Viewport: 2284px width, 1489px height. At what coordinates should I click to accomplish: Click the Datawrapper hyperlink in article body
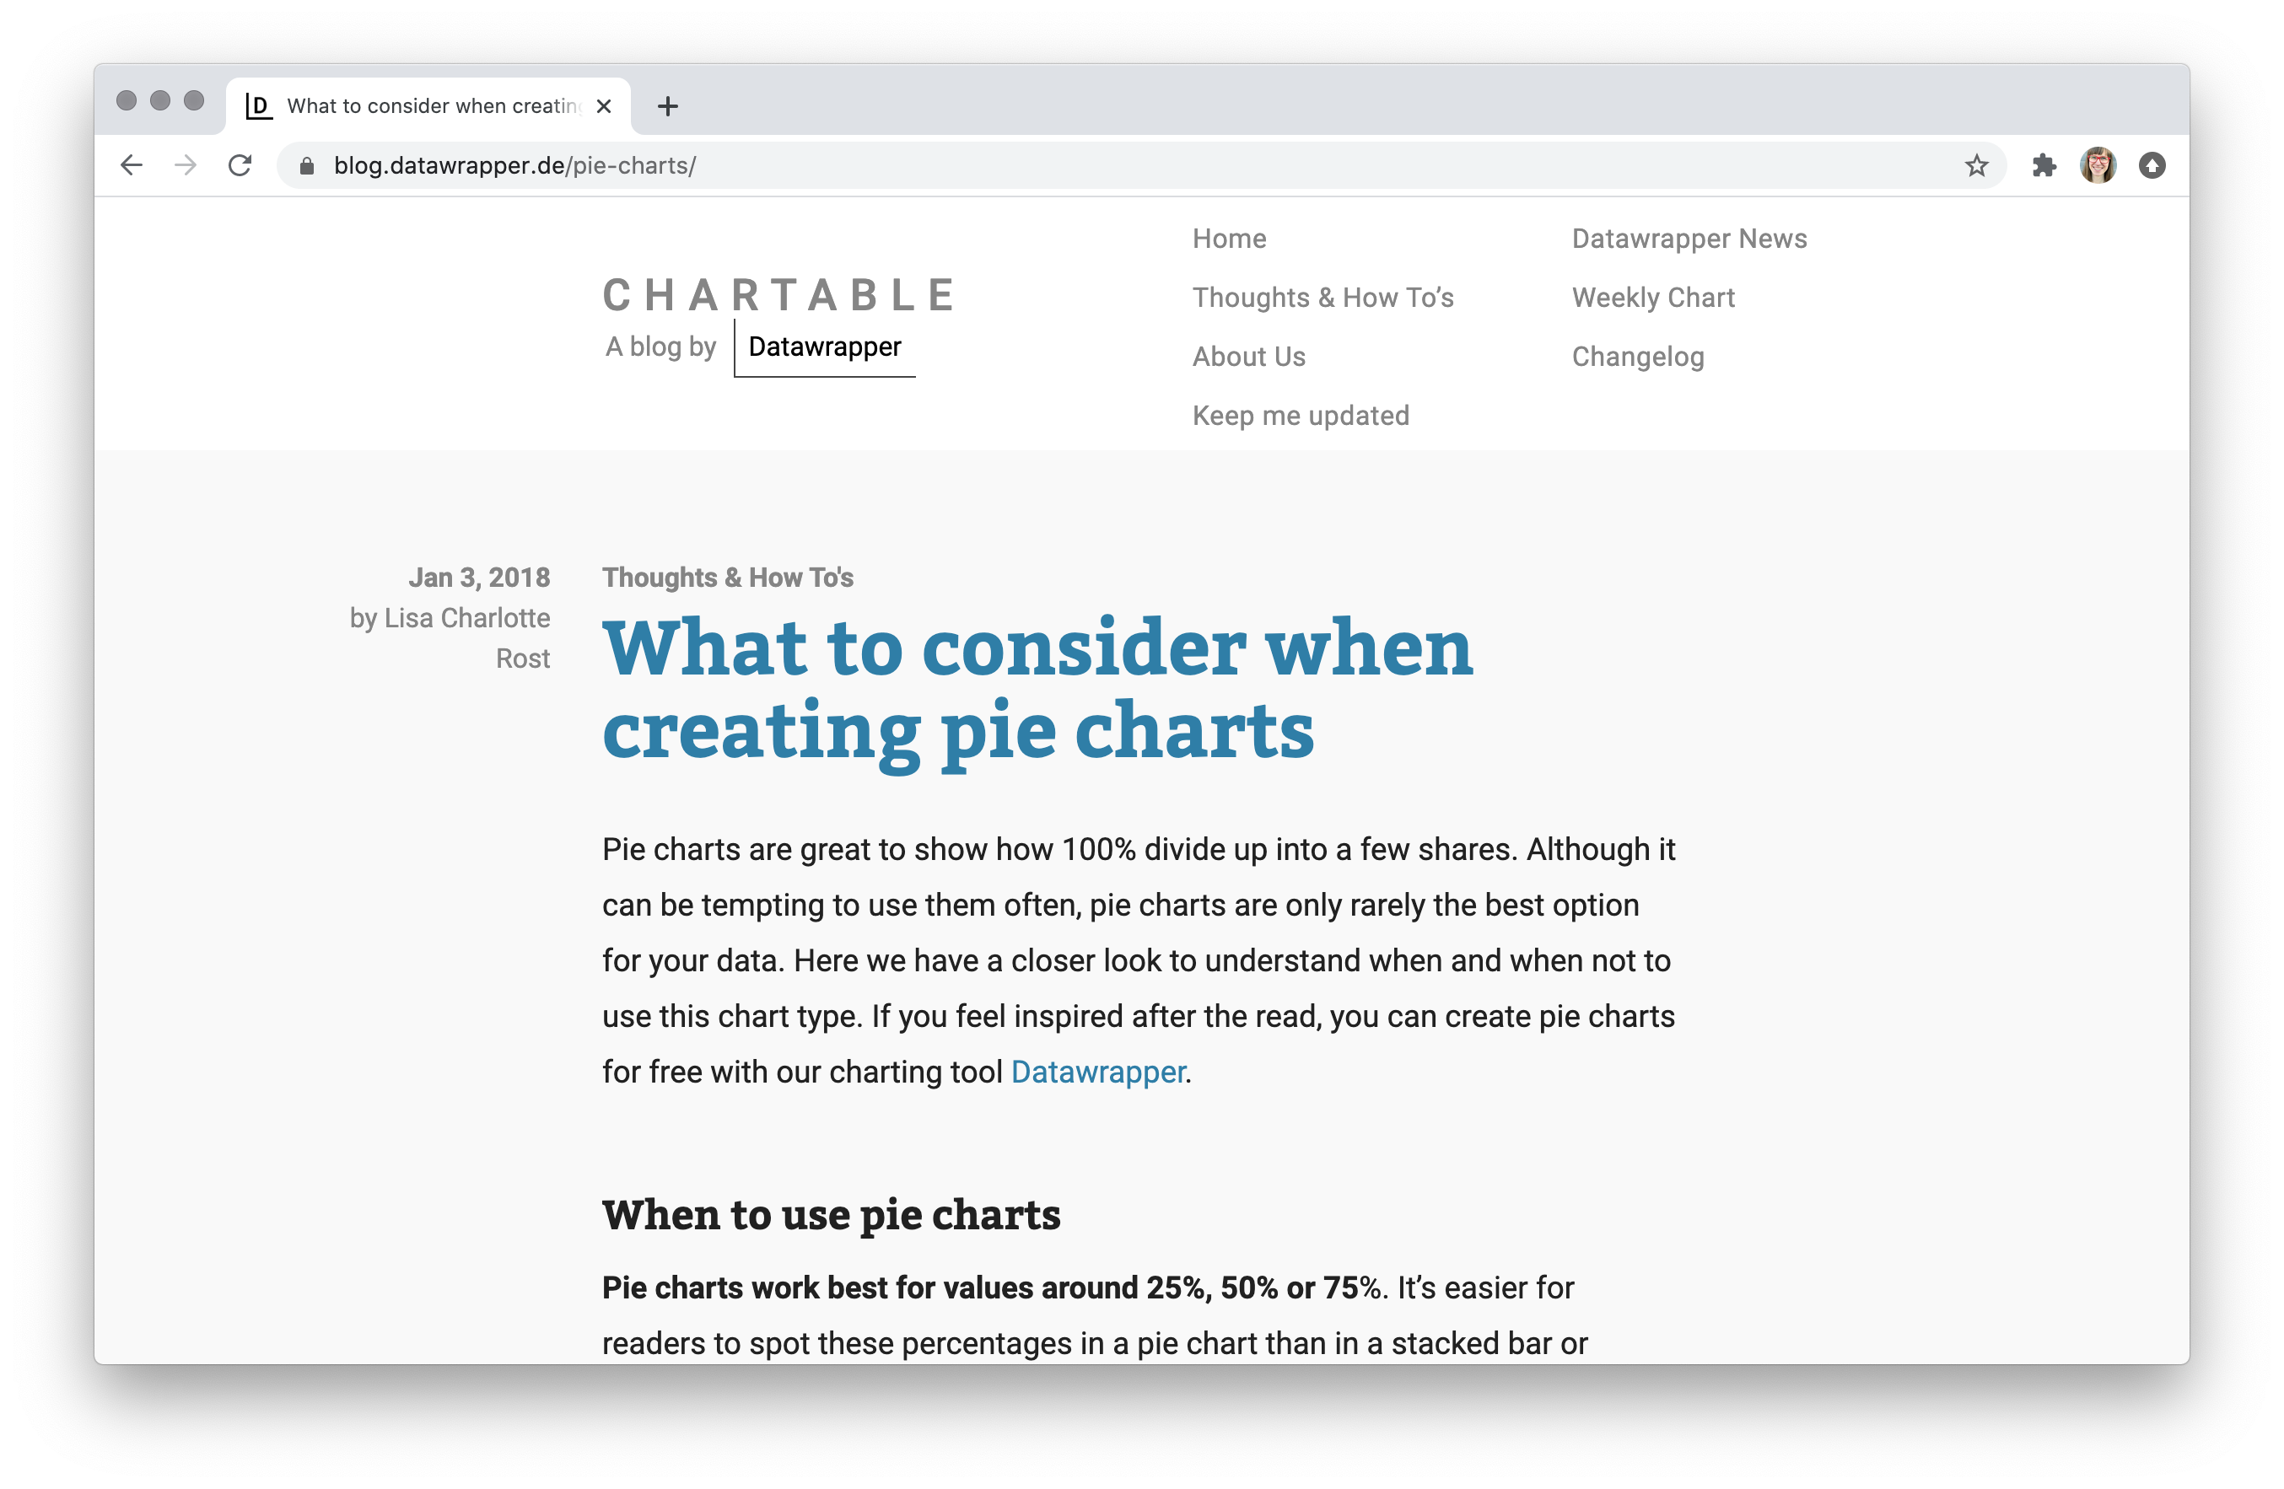click(1096, 1072)
